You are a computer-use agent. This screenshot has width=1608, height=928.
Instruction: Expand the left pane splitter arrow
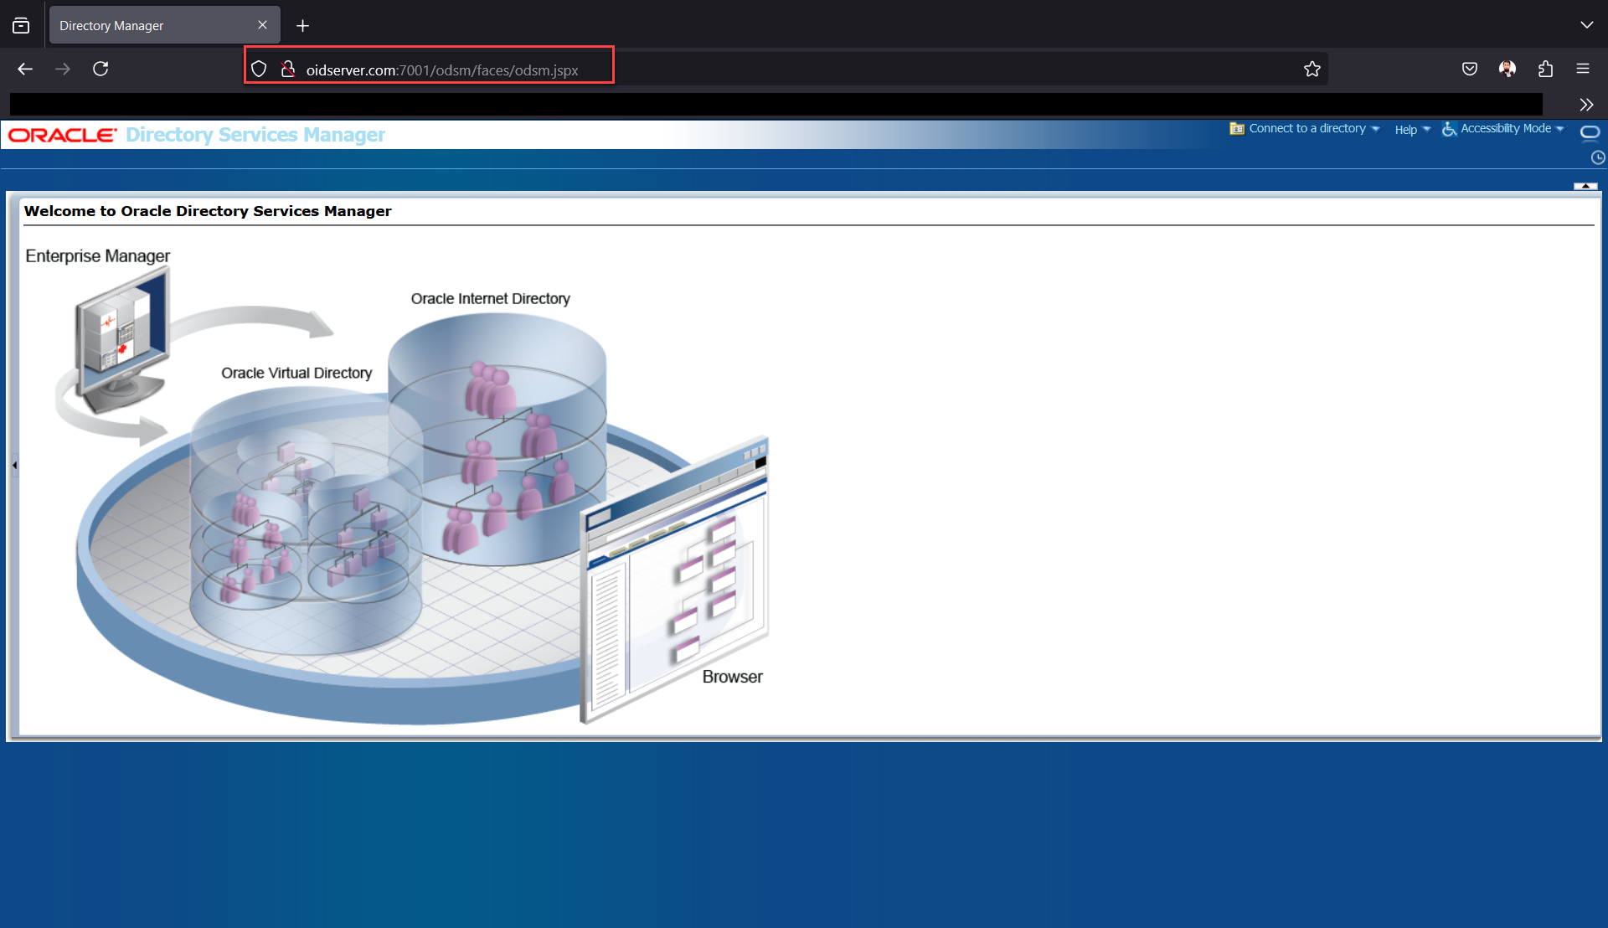pyautogui.click(x=14, y=465)
